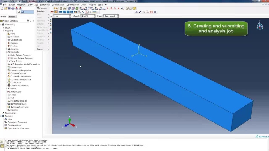Click the Print icon in toolbar
Viewport: 269px width, 151px height.
[13, 8]
